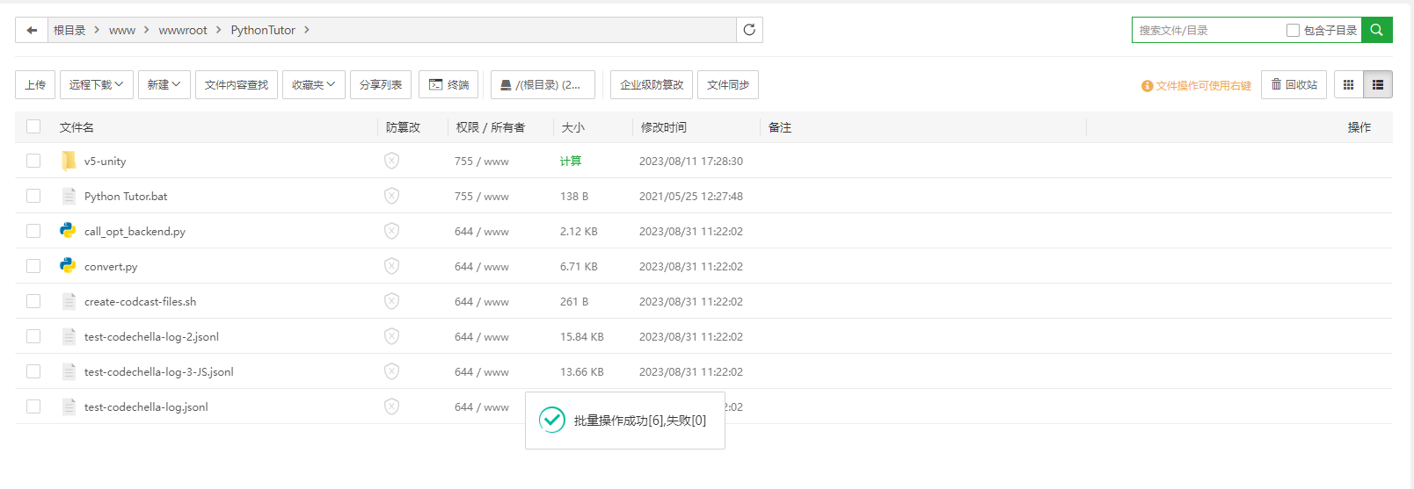Screen dimensions: 1414x489
Task: Open 文件内容查找 content search
Action: (237, 85)
